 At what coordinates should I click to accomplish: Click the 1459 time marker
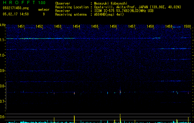pyautogui.click(x=169, y=26)
